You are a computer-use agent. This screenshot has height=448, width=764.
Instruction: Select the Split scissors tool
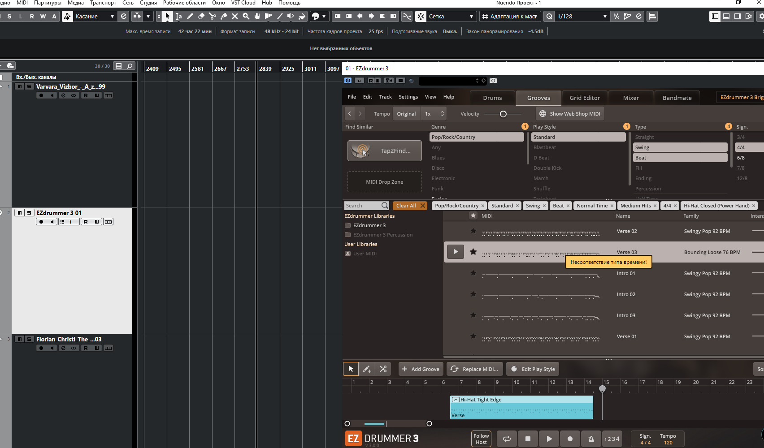(212, 16)
